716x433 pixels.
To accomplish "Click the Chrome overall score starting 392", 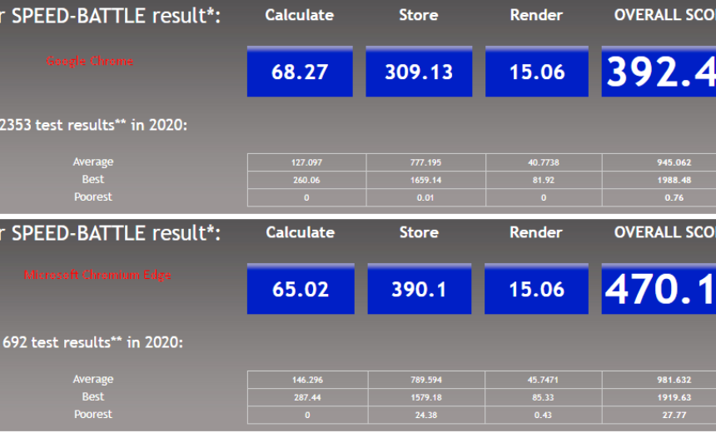I will (x=659, y=72).
